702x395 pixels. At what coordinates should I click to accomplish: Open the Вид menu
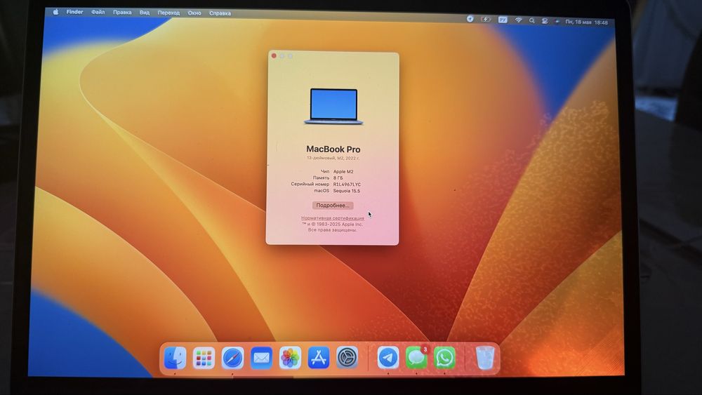145,13
